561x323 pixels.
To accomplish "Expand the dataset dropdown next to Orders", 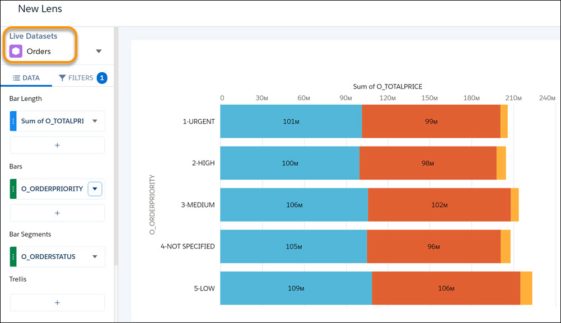I will point(99,50).
